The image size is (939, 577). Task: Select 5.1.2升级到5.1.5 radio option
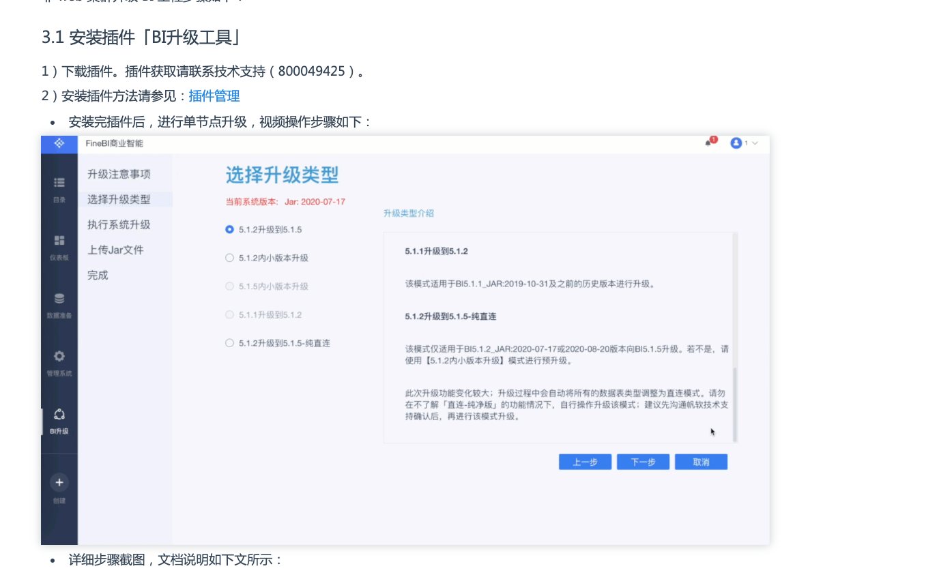229,229
